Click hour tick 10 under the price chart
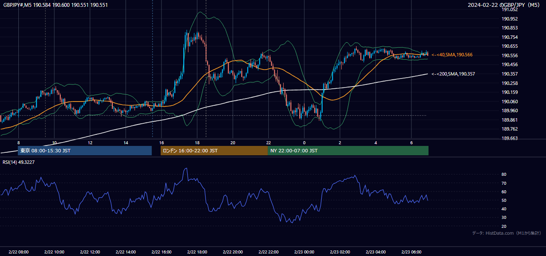546x256 pixels. click(54, 143)
